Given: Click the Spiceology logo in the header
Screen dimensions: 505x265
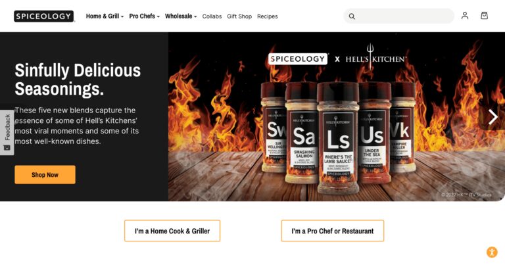Looking at the screenshot, I should click(x=44, y=16).
